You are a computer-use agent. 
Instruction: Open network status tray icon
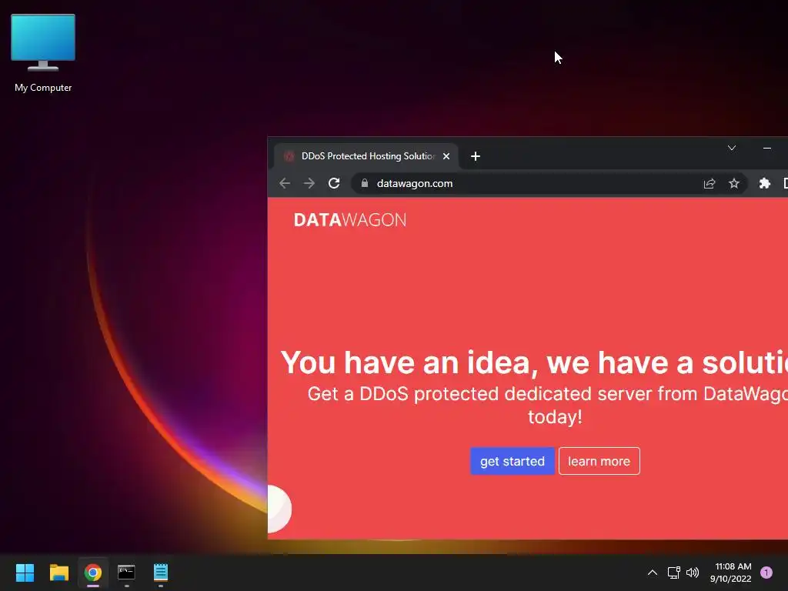(x=673, y=573)
